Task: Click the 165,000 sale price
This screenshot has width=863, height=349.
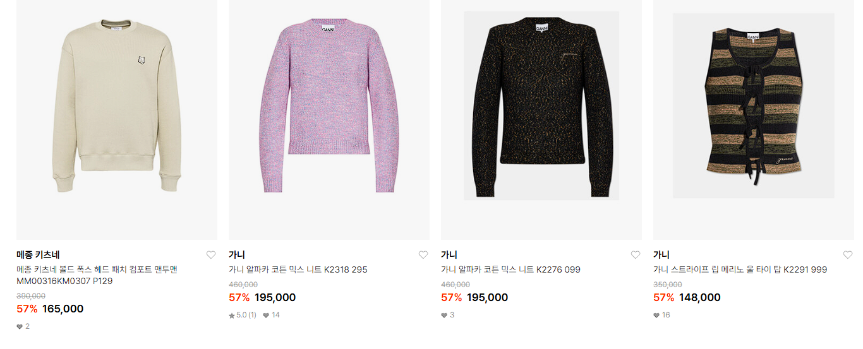Action: pos(63,309)
